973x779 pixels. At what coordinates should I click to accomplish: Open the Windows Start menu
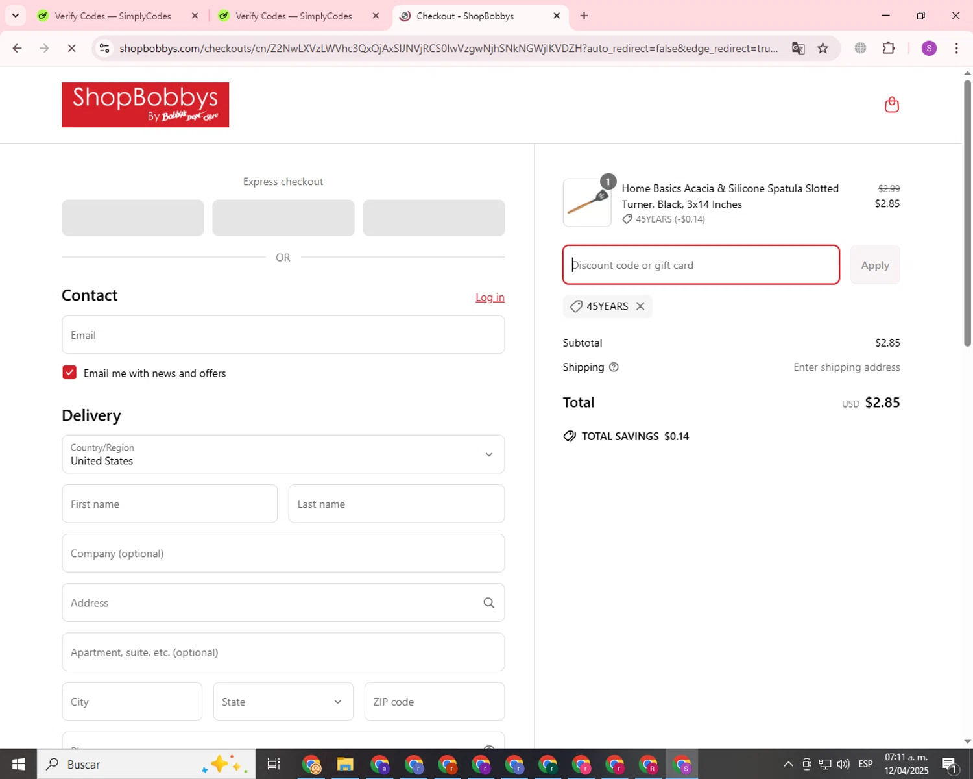tap(18, 764)
